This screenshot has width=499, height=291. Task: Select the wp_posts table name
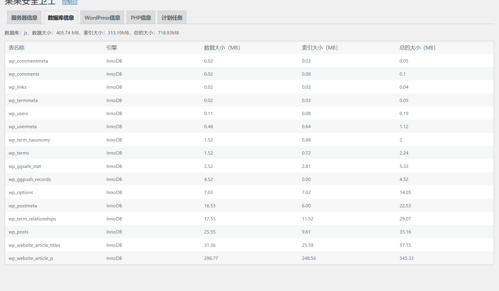pos(18,232)
